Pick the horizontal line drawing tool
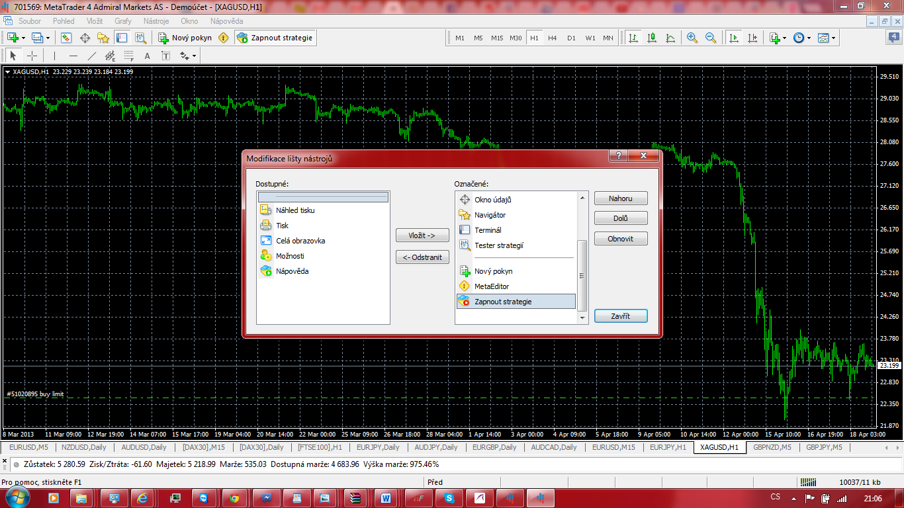Image resolution: width=904 pixels, height=508 pixels. (x=73, y=56)
